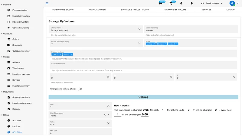Screen dimensions: 242x136
Task: Click the pin icon in the top bar
Action: point(181,3)
